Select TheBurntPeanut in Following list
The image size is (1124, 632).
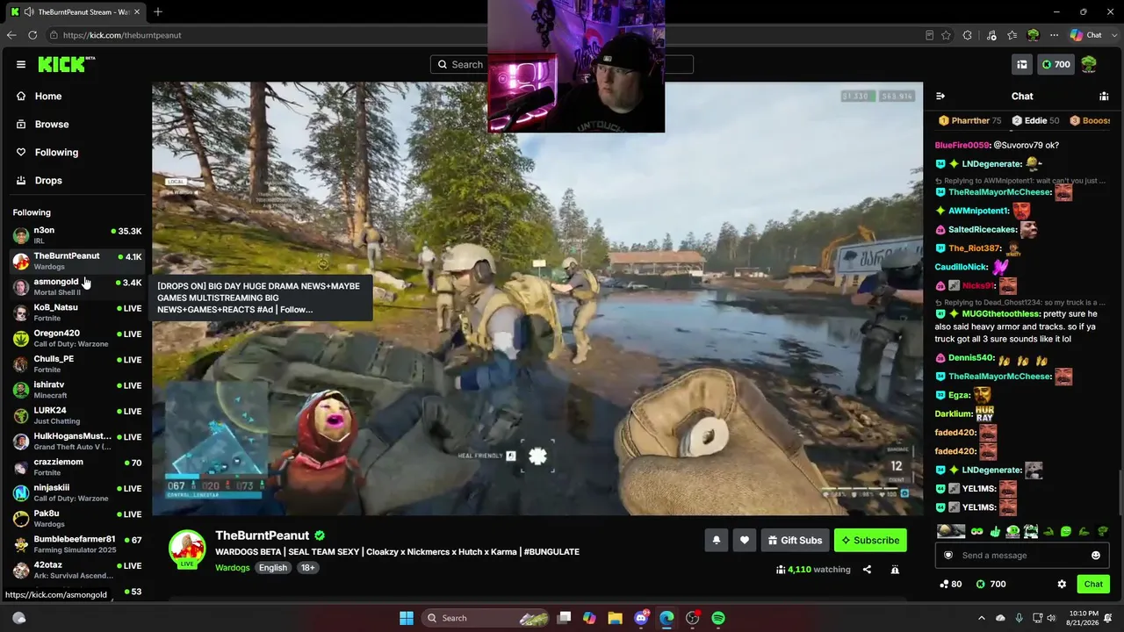tap(77, 261)
